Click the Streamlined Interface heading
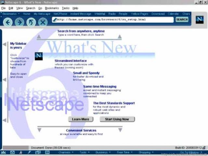 point(71,61)
